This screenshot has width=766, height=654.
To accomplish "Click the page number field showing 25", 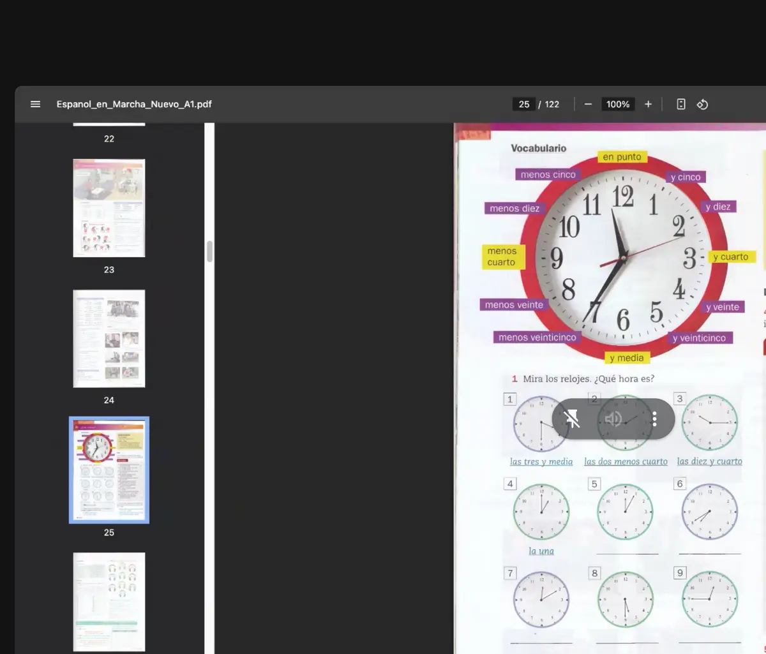I will coord(524,104).
